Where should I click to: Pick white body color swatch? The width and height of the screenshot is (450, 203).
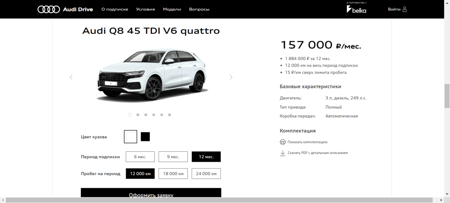tap(130, 137)
